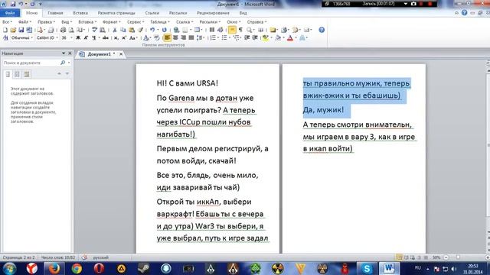Image resolution: width=490 pixels, height=275 pixels.
Task: Open the 'Таблица' classic menu dropdown
Action: [x=160, y=22]
